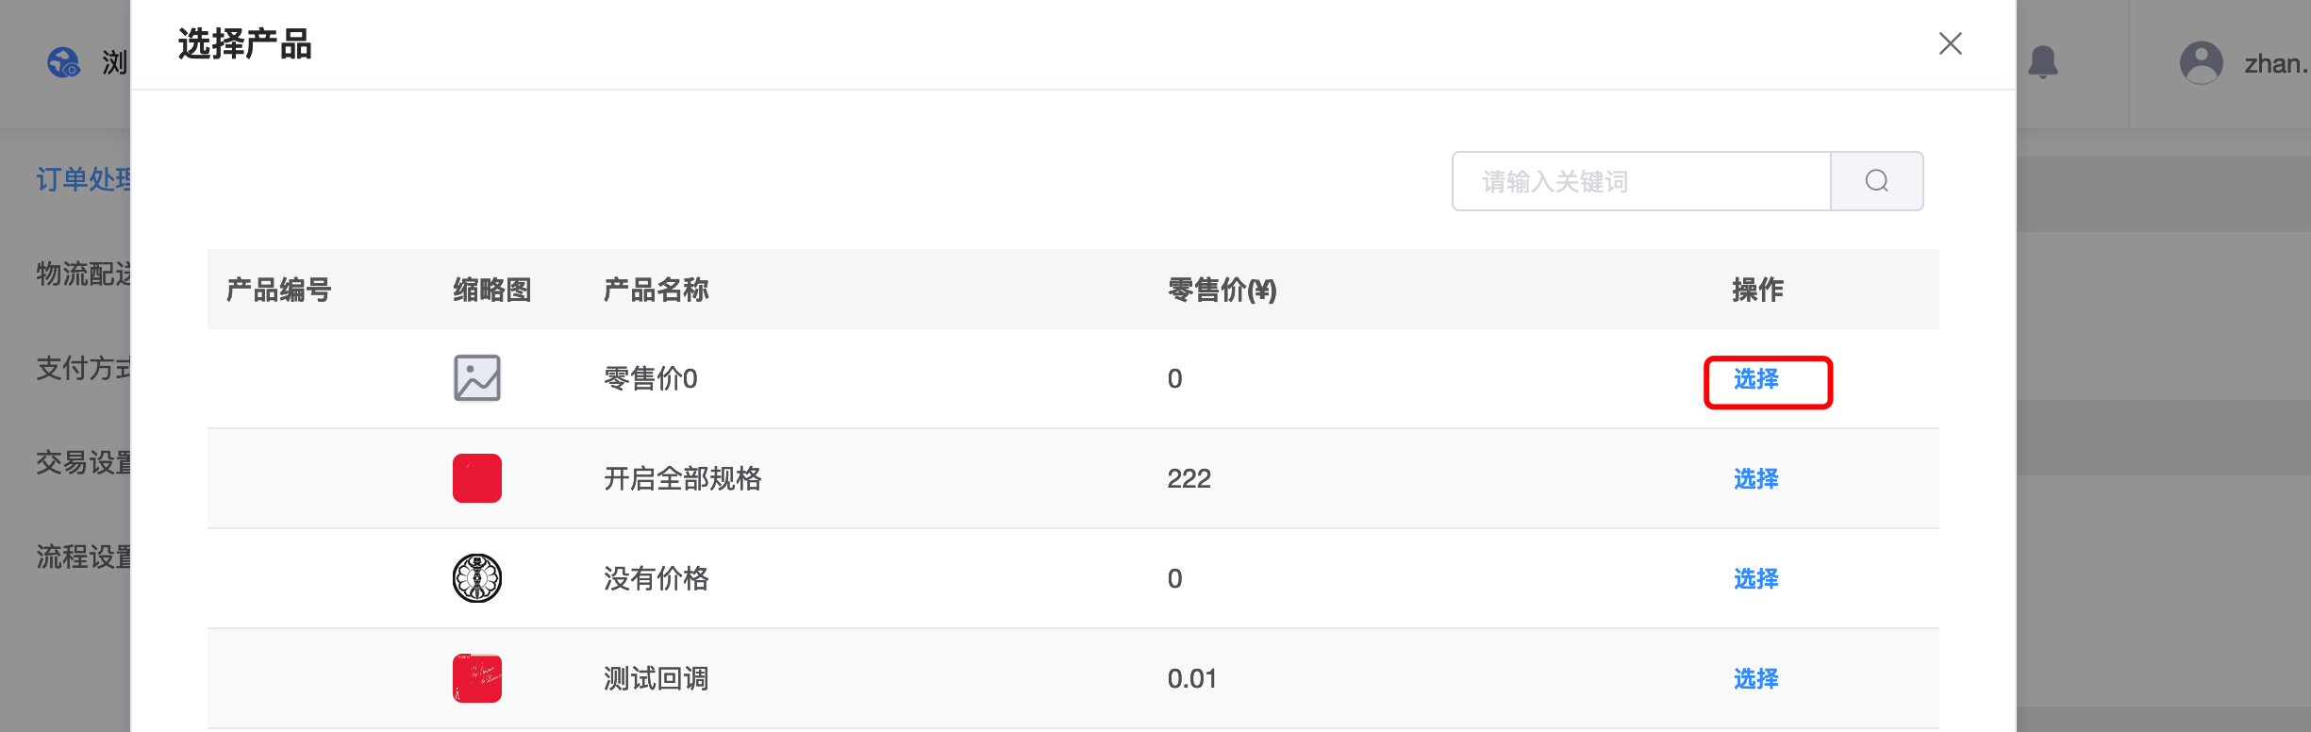Image resolution: width=2311 pixels, height=732 pixels.
Task: Select the product 零售价0
Action: point(1755,379)
